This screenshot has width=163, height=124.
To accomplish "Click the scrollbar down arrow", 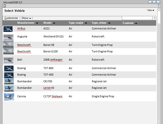I will click(159, 122).
